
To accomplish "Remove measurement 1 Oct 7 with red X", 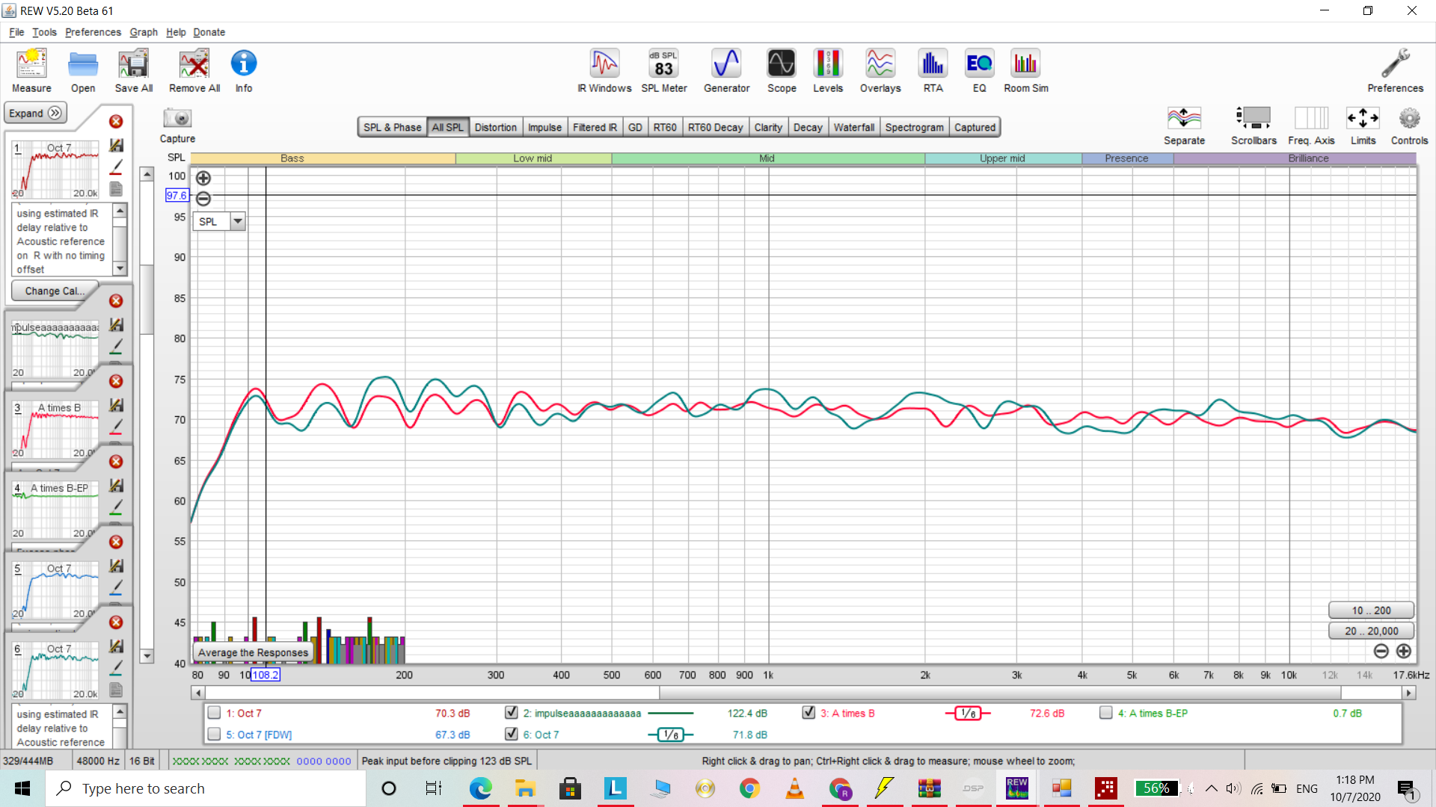I will pyautogui.click(x=116, y=121).
